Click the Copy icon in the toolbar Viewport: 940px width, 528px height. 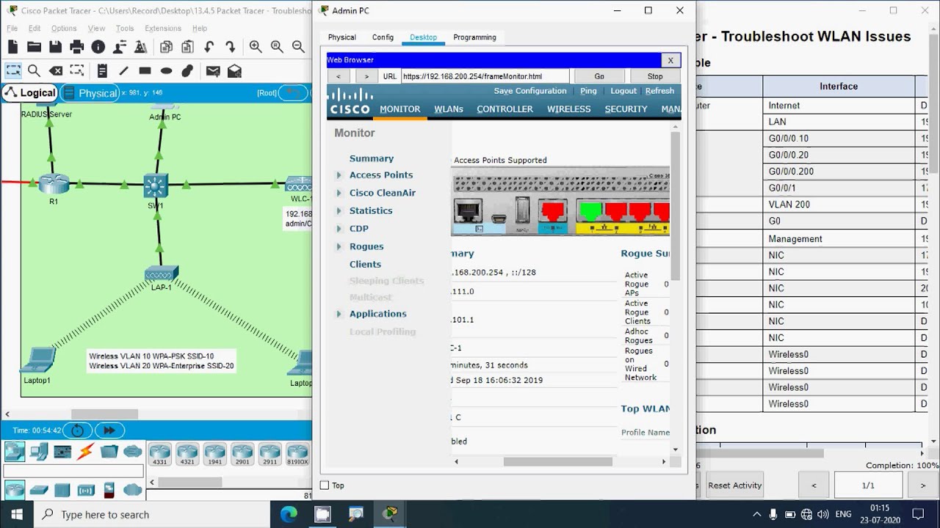166,47
